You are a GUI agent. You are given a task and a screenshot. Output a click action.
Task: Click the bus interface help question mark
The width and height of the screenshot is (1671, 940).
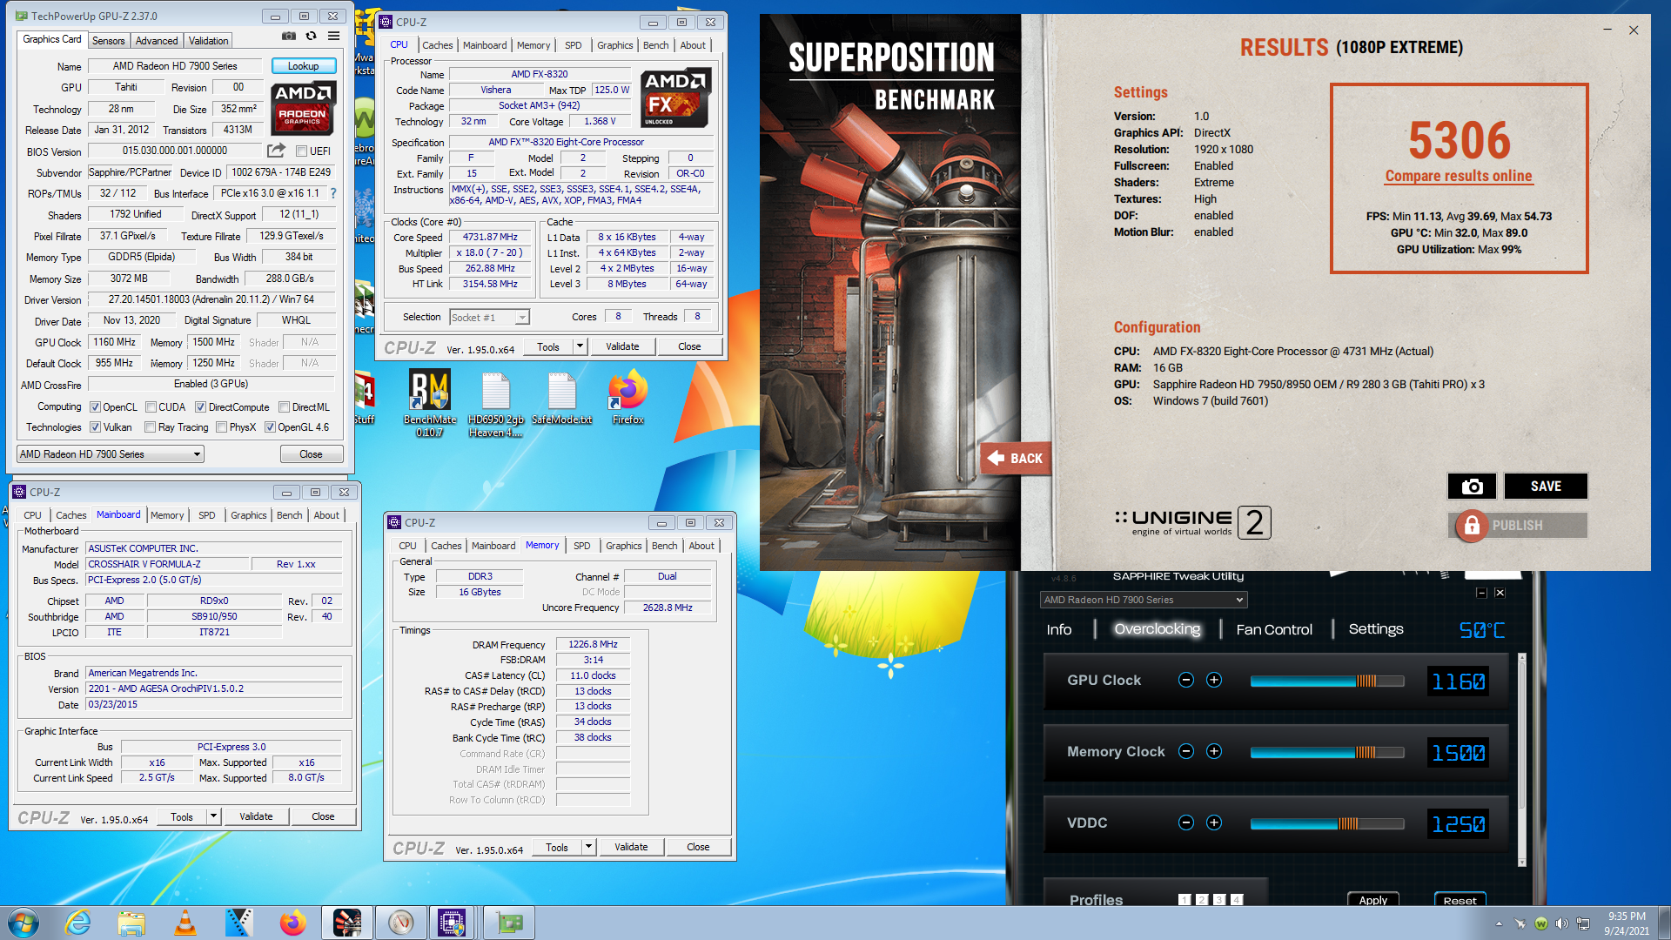pyautogui.click(x=332, y=193)
